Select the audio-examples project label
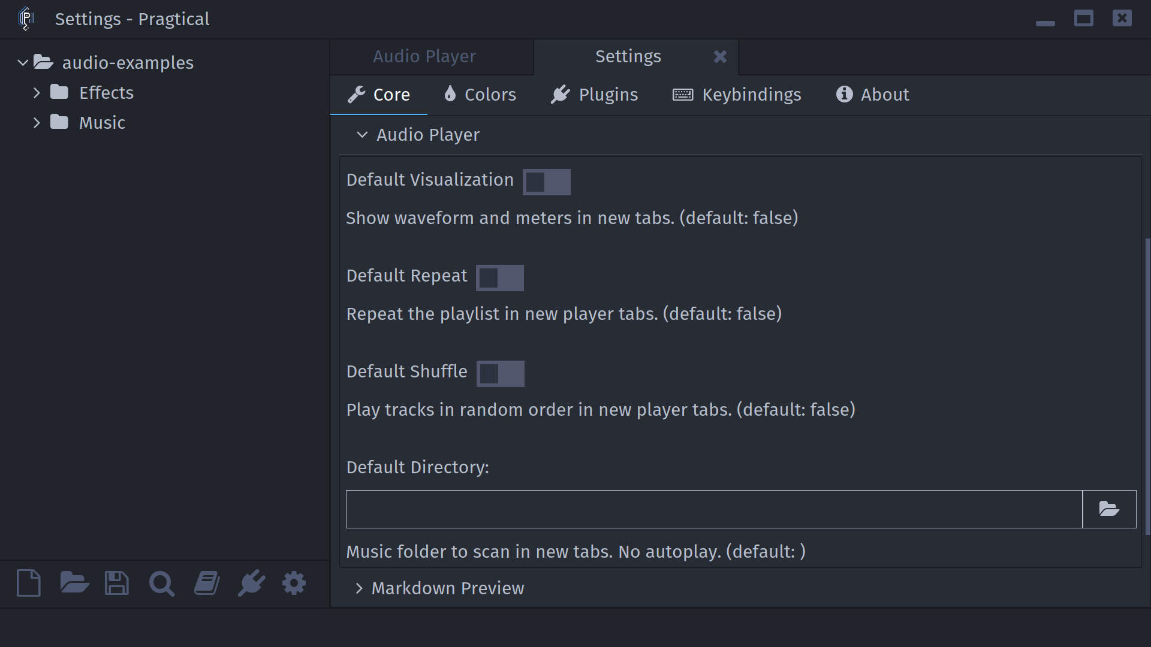This screenshot has width=1151, height=647. point(128,63)
